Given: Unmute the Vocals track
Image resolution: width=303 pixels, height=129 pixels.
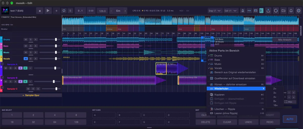Looking at the screenshot, I should (26, 59).
